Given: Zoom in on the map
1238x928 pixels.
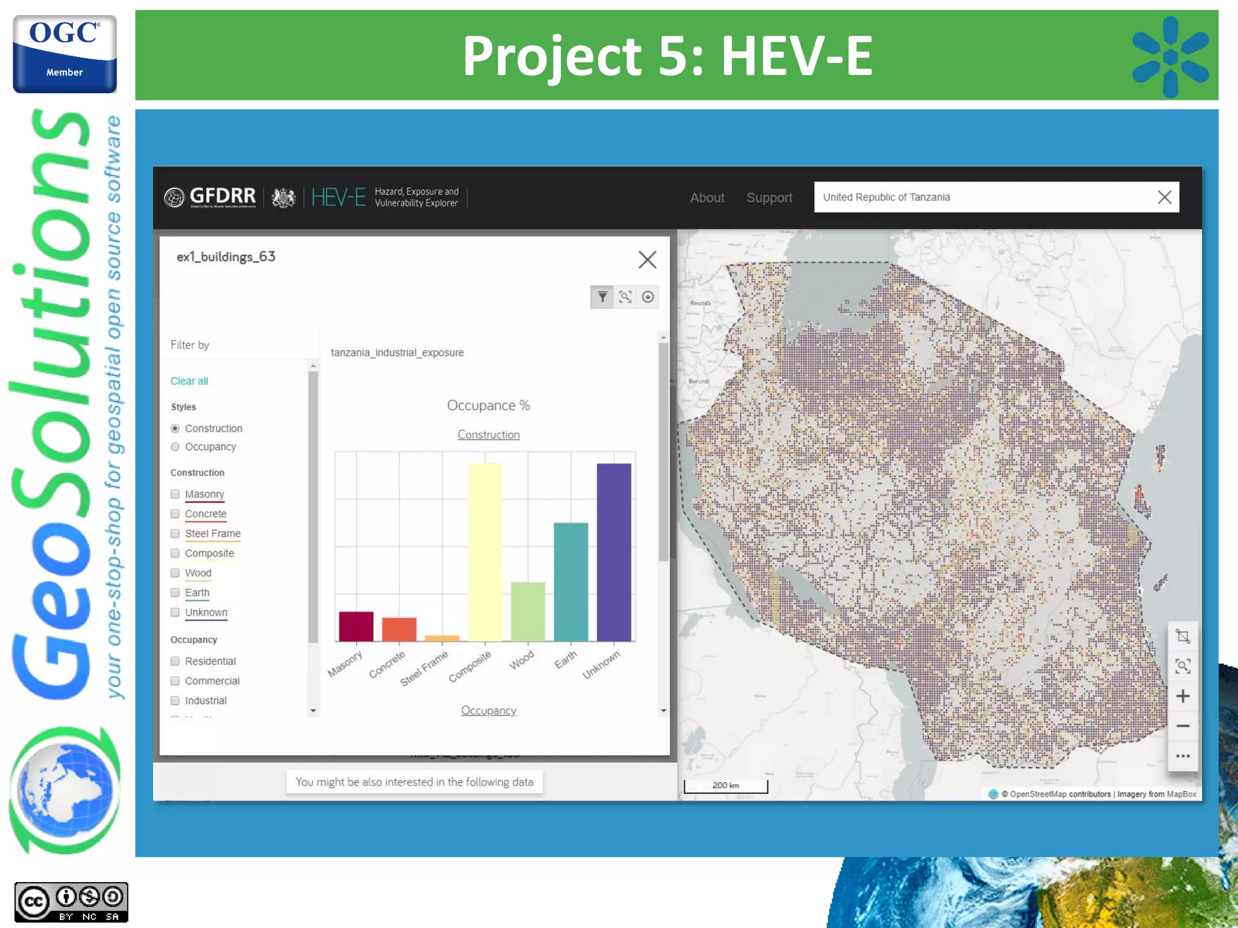Looking at the screenshot, I should pyautogui.click(x=1183, y=696).
